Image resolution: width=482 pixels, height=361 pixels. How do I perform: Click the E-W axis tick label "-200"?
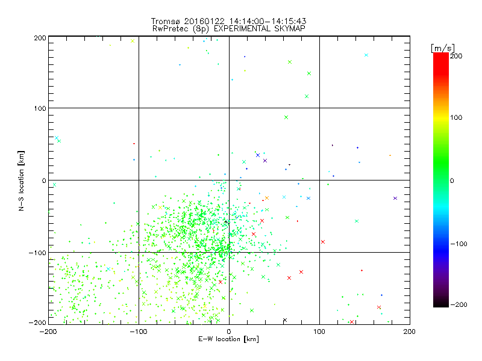tap(48, 332)
